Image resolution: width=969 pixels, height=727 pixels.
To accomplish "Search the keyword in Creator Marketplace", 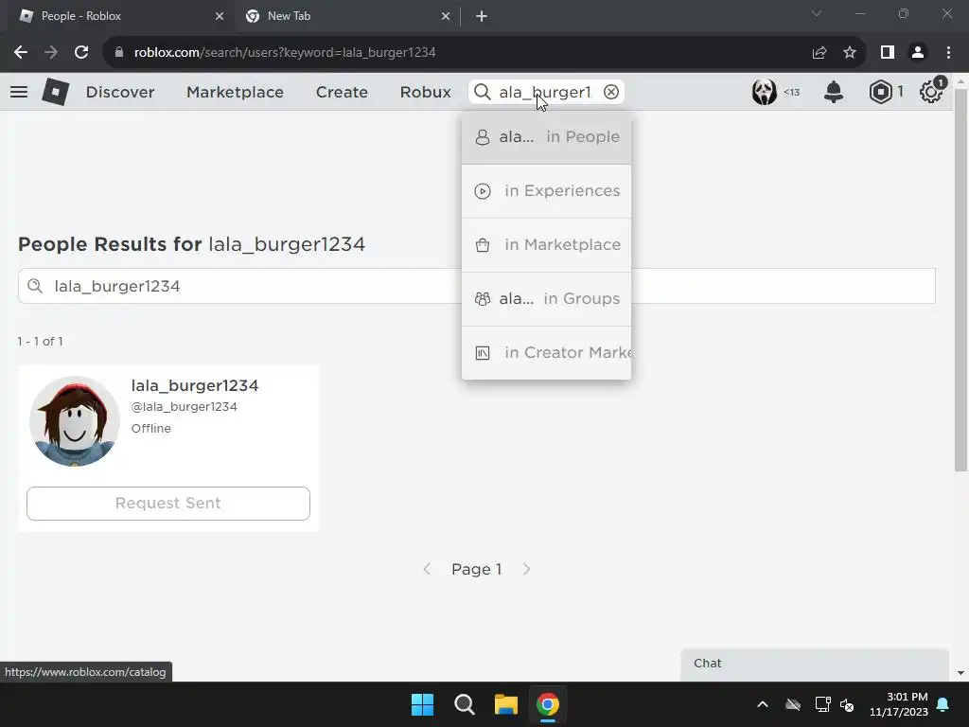I will click(546, 352).
